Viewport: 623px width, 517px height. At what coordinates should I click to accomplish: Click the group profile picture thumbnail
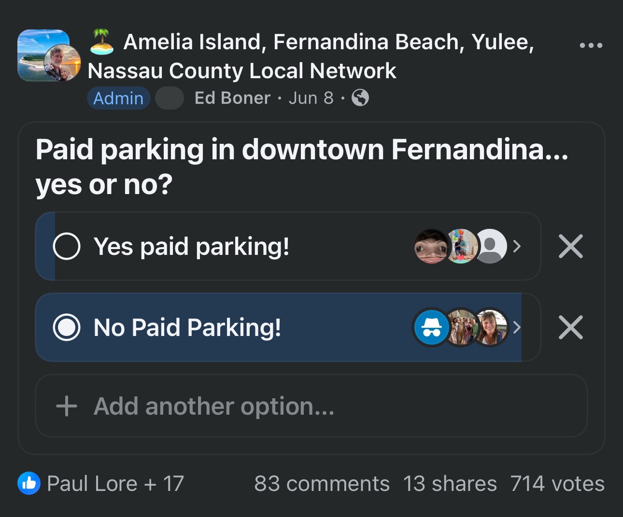pos(43,55)
